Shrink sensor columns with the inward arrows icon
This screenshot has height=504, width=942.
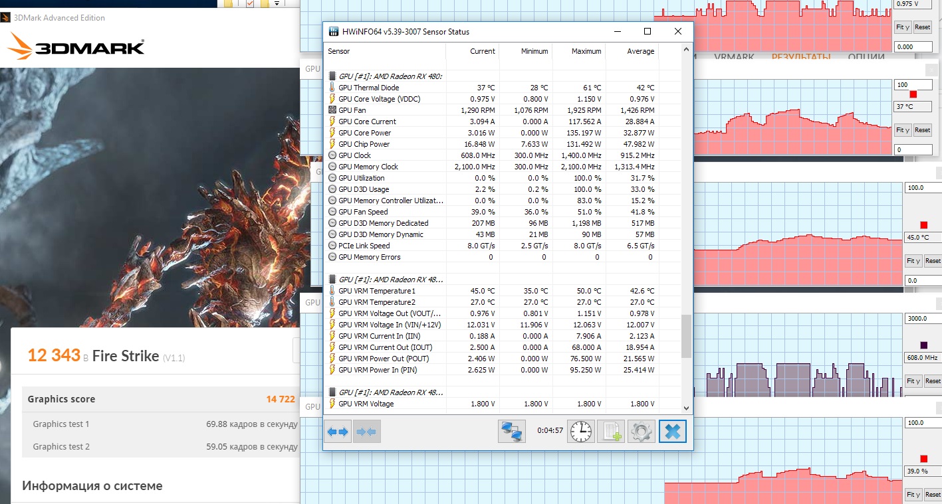(366, 432)
